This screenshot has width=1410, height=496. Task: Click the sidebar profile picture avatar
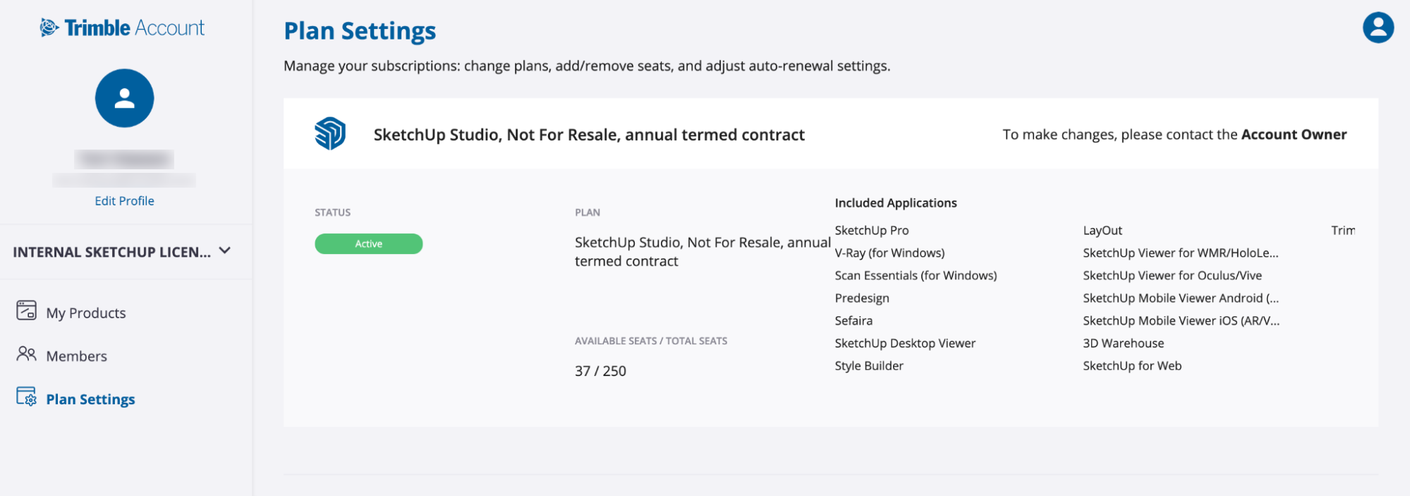pyautogui.click(x=125, y=98)
